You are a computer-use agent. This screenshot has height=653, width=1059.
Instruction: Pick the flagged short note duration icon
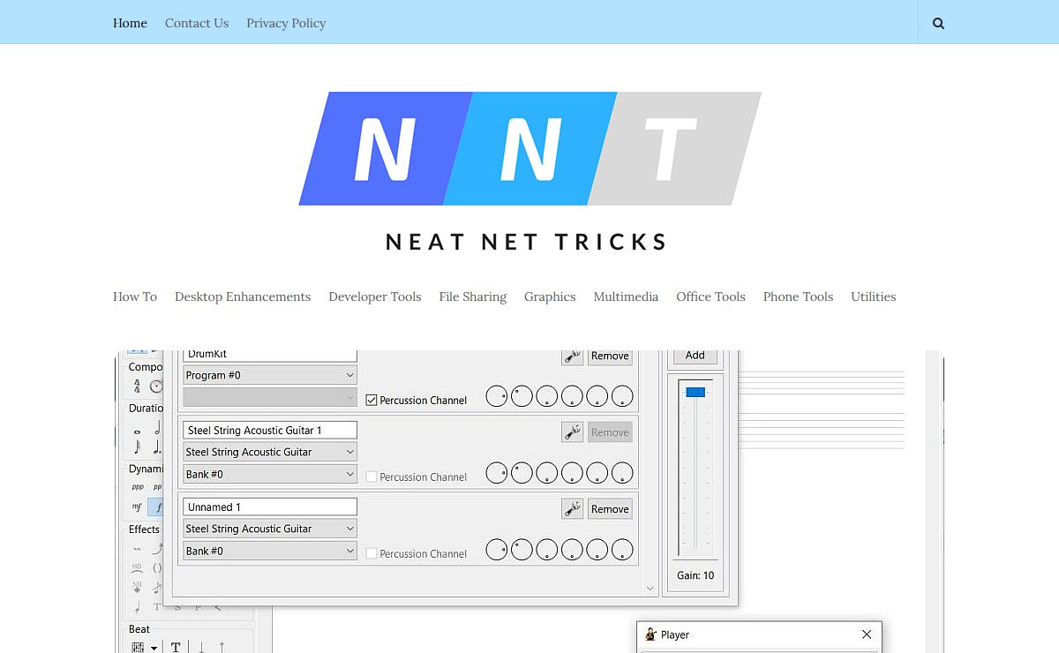pyautogui.click(x=137, y=447)
